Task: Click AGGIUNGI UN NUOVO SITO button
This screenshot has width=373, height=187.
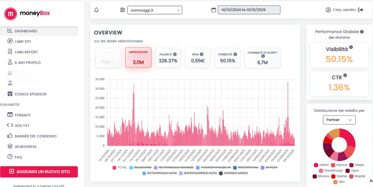Action: (x=39, y=171)
